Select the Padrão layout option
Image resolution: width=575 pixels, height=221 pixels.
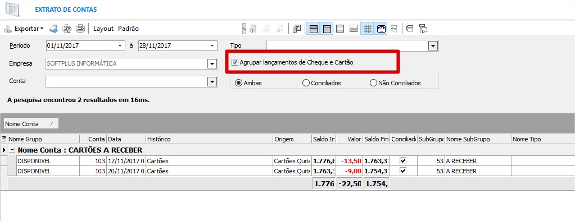coord(128,29)
